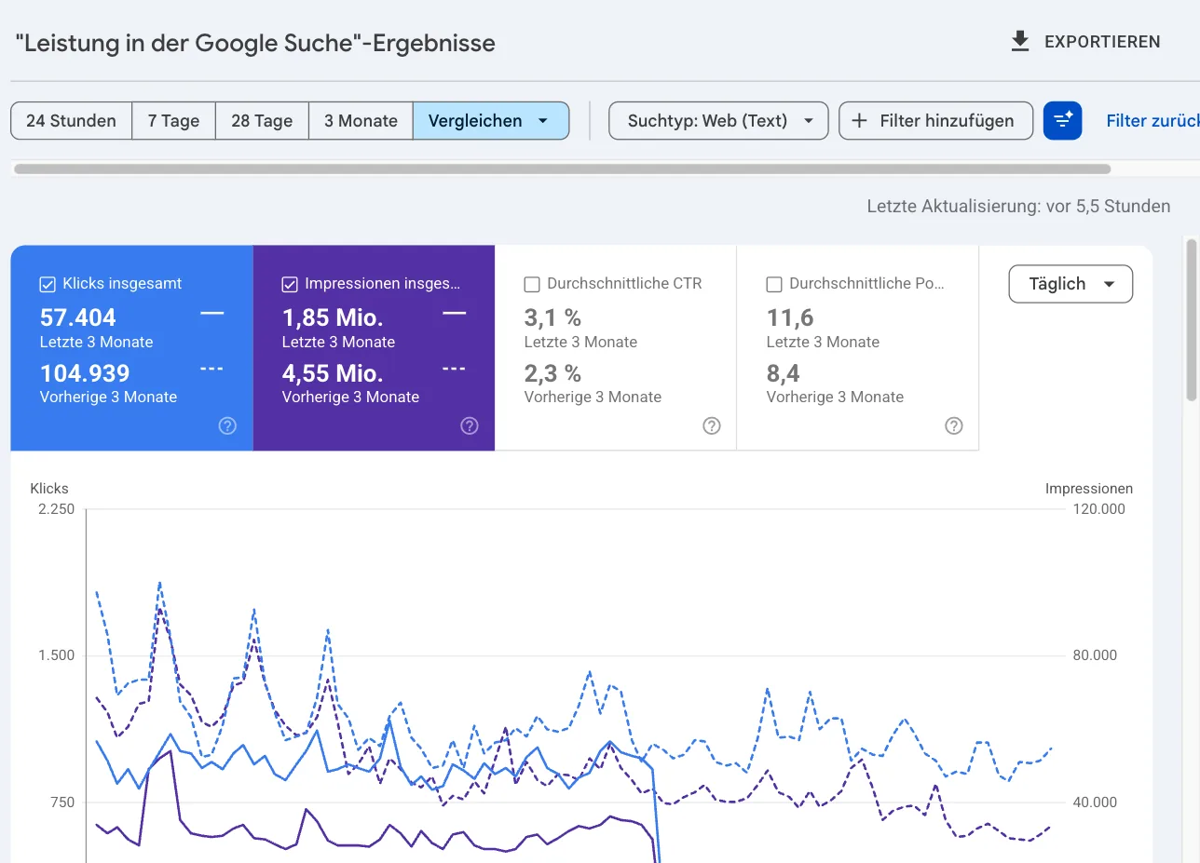
Task: Click the 4,55 Mio. impressions value
Action: pos(333,373)
